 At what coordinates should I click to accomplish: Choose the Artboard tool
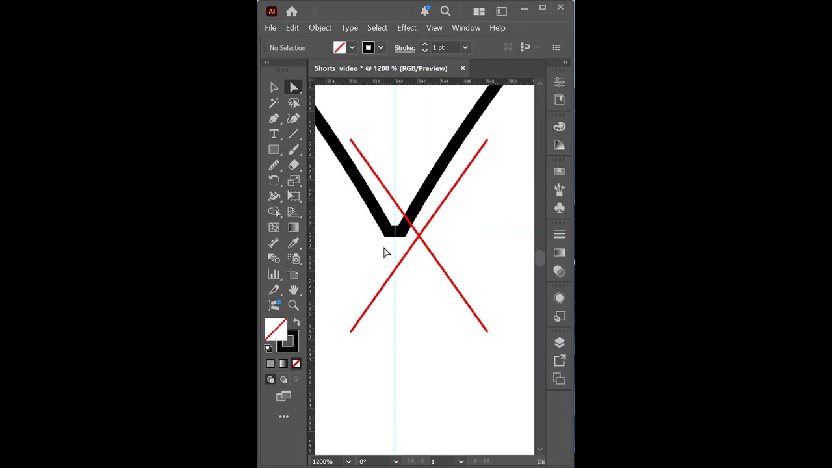294,274
